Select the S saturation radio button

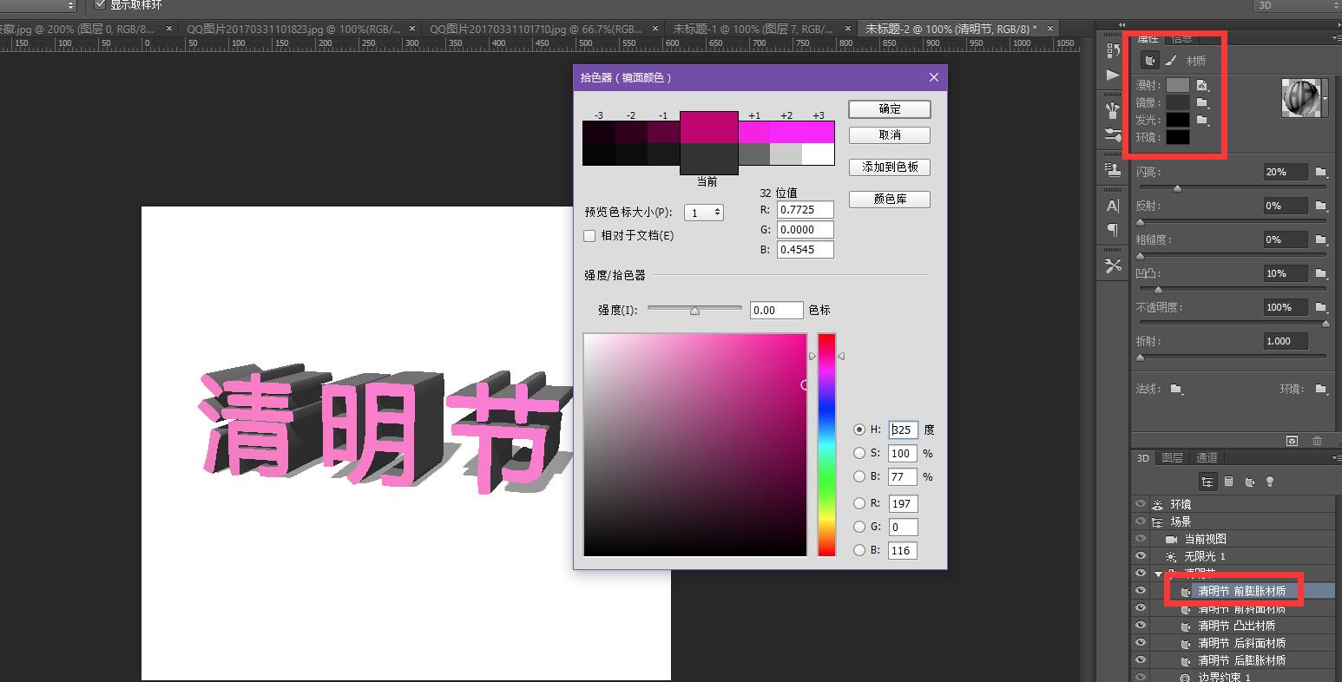pyautogui.click(x=859, y=453)
